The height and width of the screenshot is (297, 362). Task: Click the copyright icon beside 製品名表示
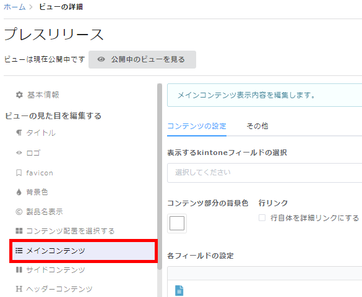[x=19, y=212]
